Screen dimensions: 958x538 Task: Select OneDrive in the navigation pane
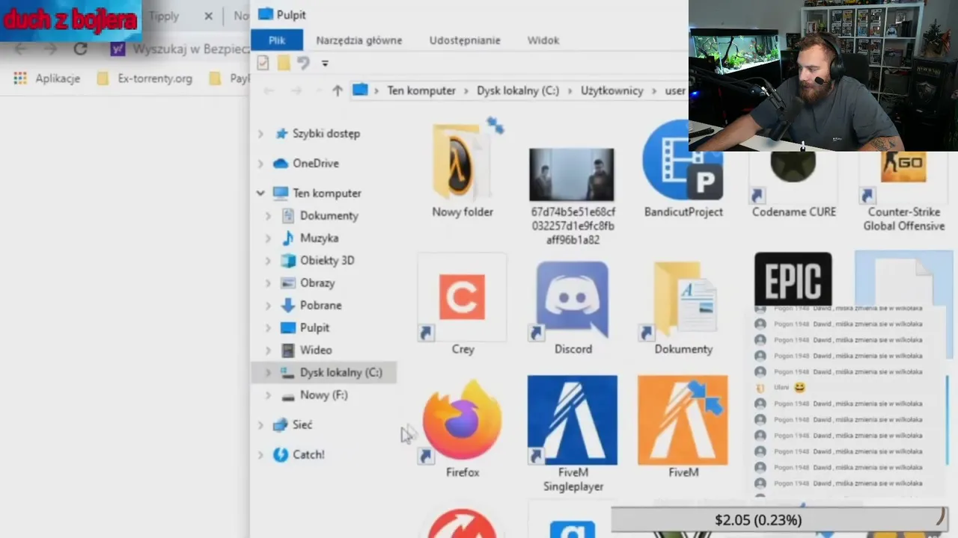[x=315, y=164]
